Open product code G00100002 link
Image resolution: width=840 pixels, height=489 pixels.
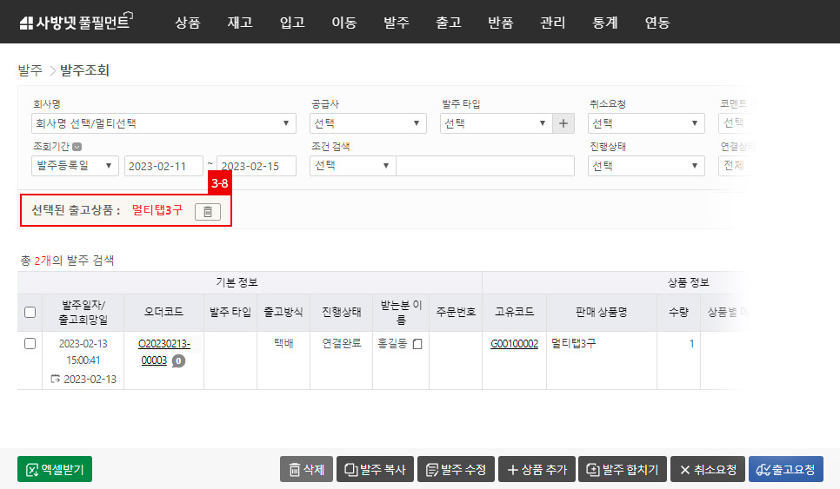(516, 344)
